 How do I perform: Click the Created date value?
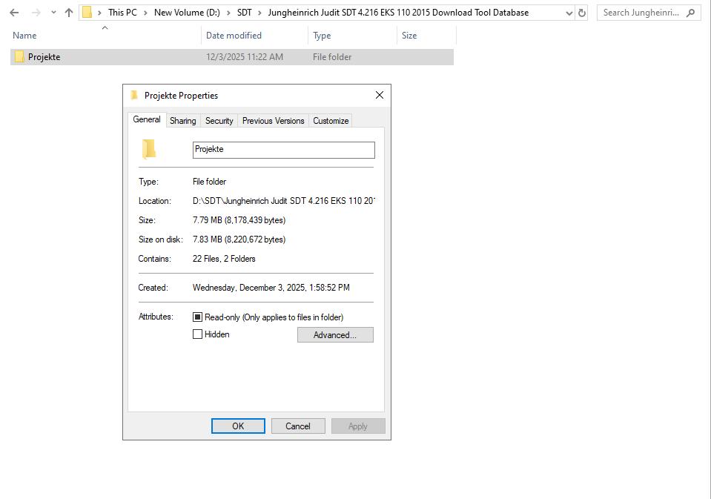271,288
